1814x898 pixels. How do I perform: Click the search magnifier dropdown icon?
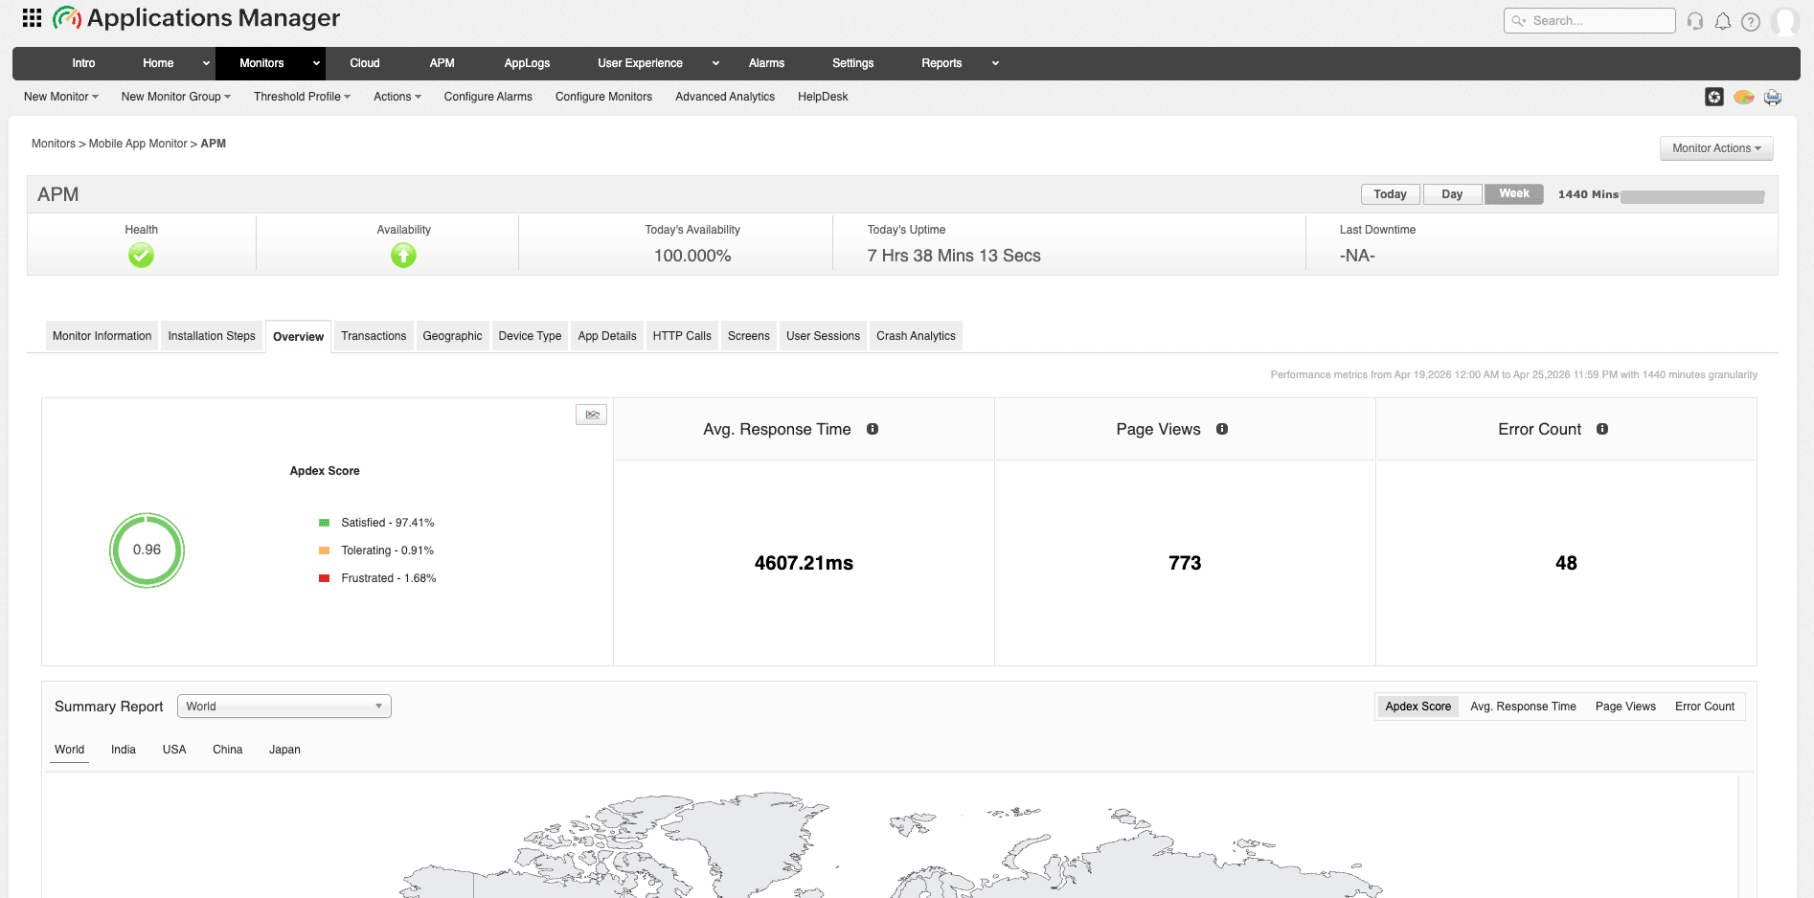(1519, 21)
